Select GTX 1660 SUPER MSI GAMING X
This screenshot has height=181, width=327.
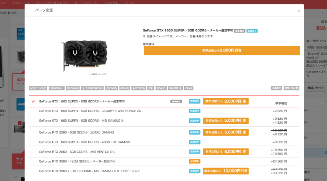coord(164,121)
